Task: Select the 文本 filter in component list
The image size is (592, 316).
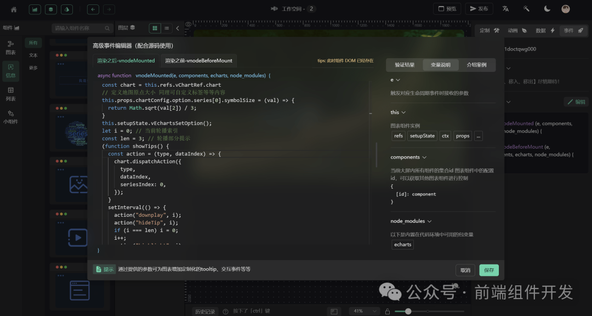Action: click(33, 55)
